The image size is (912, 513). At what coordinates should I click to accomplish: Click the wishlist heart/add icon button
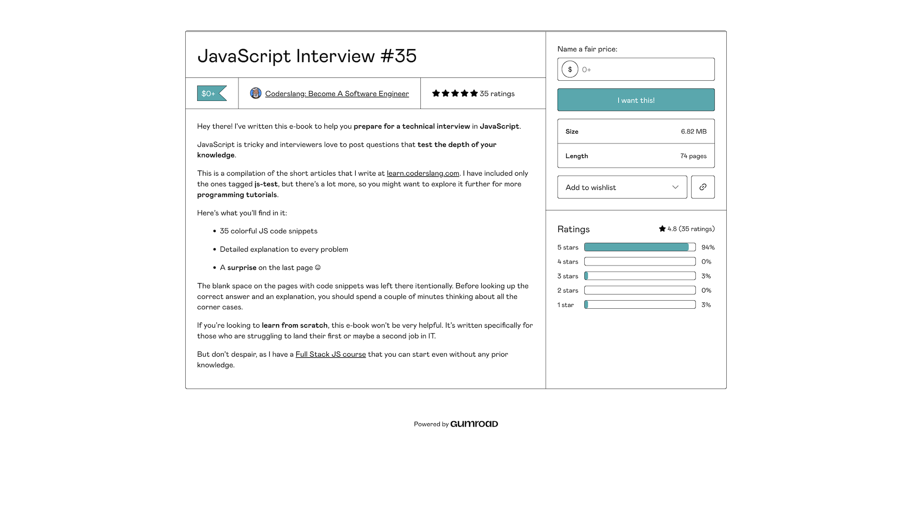[x=622, y=187]
